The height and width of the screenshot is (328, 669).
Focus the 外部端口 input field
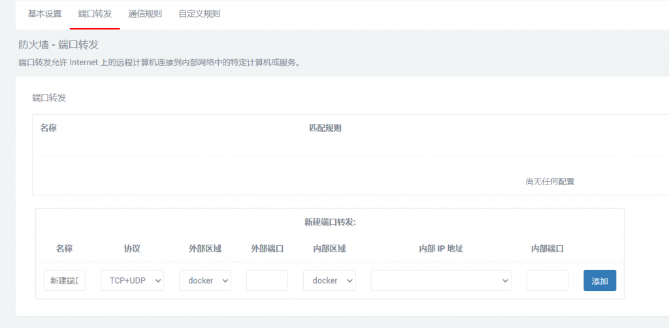(x=267, y=280)
